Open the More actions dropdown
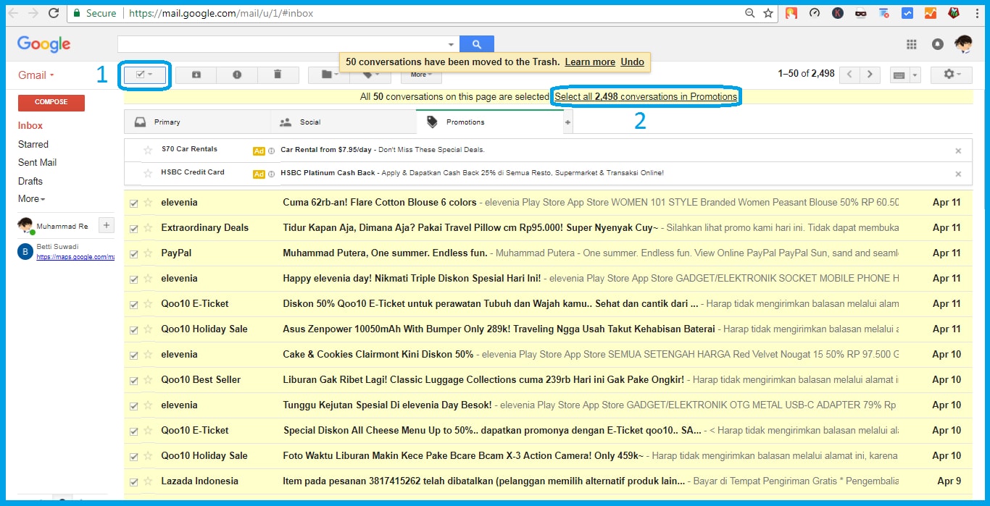 tap(421, 75)
